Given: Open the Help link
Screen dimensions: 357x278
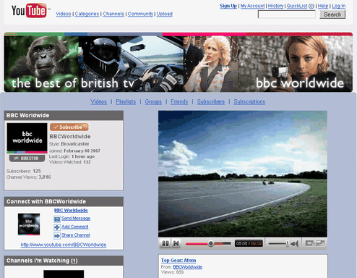Looking at the screenshot, I should coord(323,6).
